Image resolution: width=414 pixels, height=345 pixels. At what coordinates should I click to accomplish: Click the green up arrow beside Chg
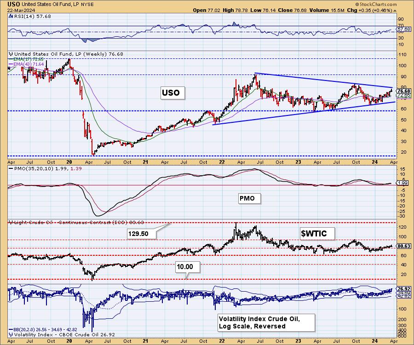(395, 10)
